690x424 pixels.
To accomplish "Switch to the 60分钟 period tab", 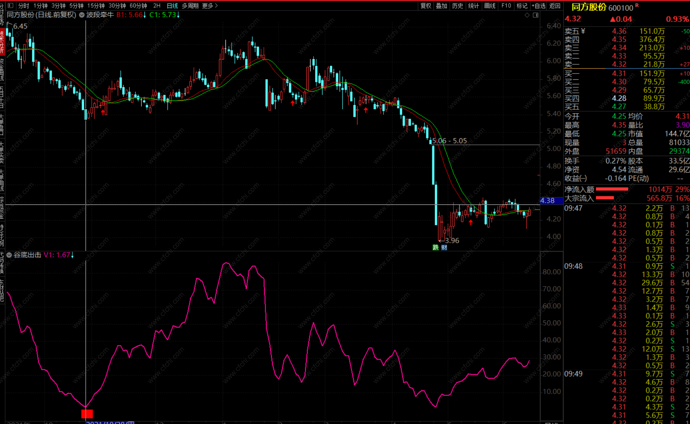I will click(138, 6).
